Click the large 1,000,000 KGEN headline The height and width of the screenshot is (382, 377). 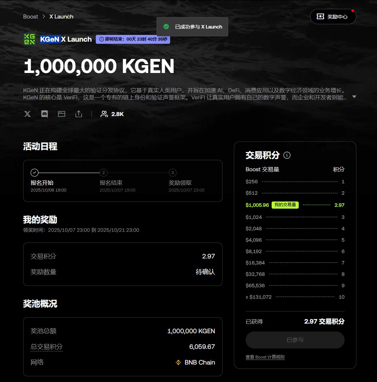click(x=99, y=66)
